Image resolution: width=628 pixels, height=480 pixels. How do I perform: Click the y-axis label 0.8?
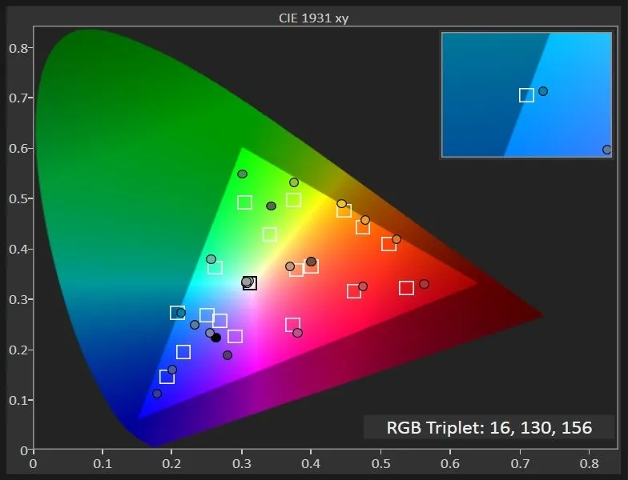point(18,48)
